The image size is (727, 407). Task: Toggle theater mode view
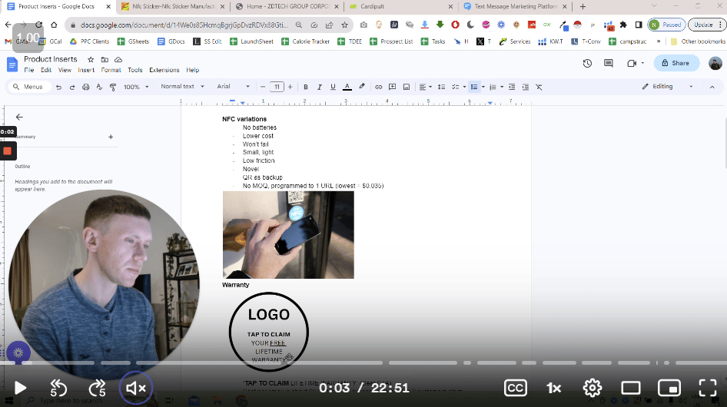631,388
